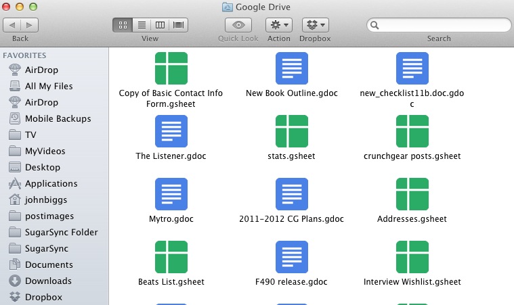The width and height of the screenshot is (514, 305).
Task: Go back using the left arrow button
Action: click(12, 25)
